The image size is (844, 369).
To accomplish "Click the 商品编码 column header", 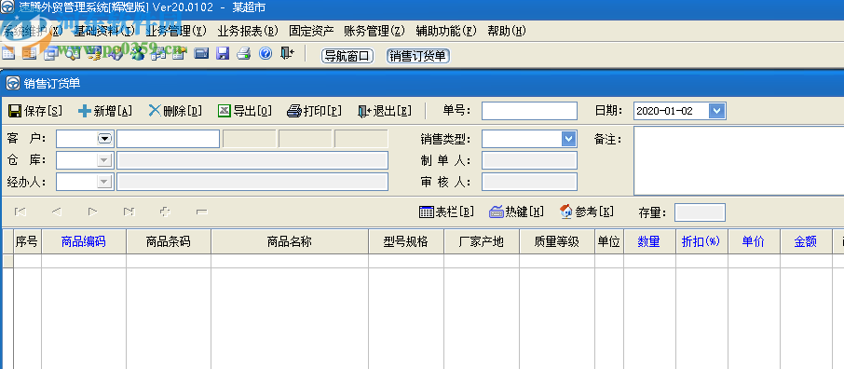I will point(84,242).
